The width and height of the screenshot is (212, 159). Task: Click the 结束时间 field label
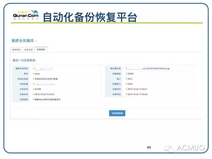pos(117,94)
